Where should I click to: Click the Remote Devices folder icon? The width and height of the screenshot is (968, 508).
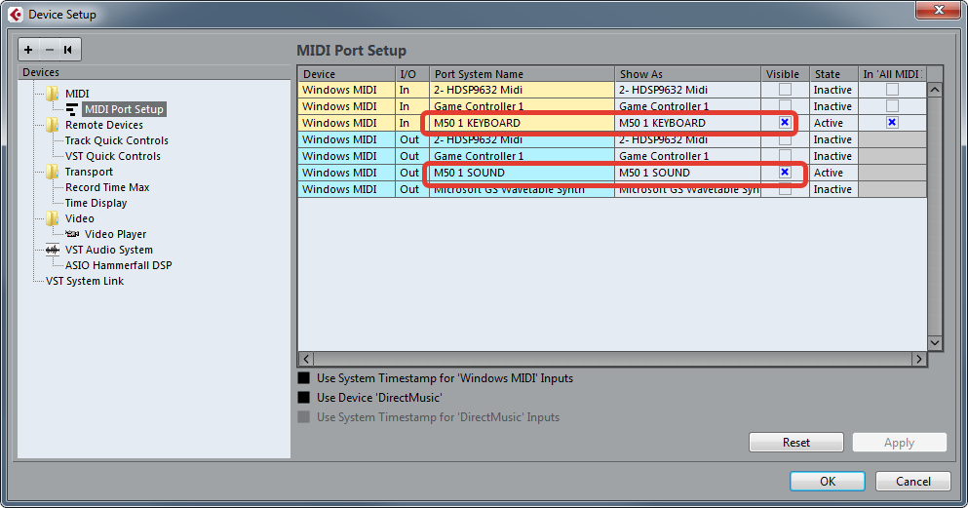(x=53, y=125)
